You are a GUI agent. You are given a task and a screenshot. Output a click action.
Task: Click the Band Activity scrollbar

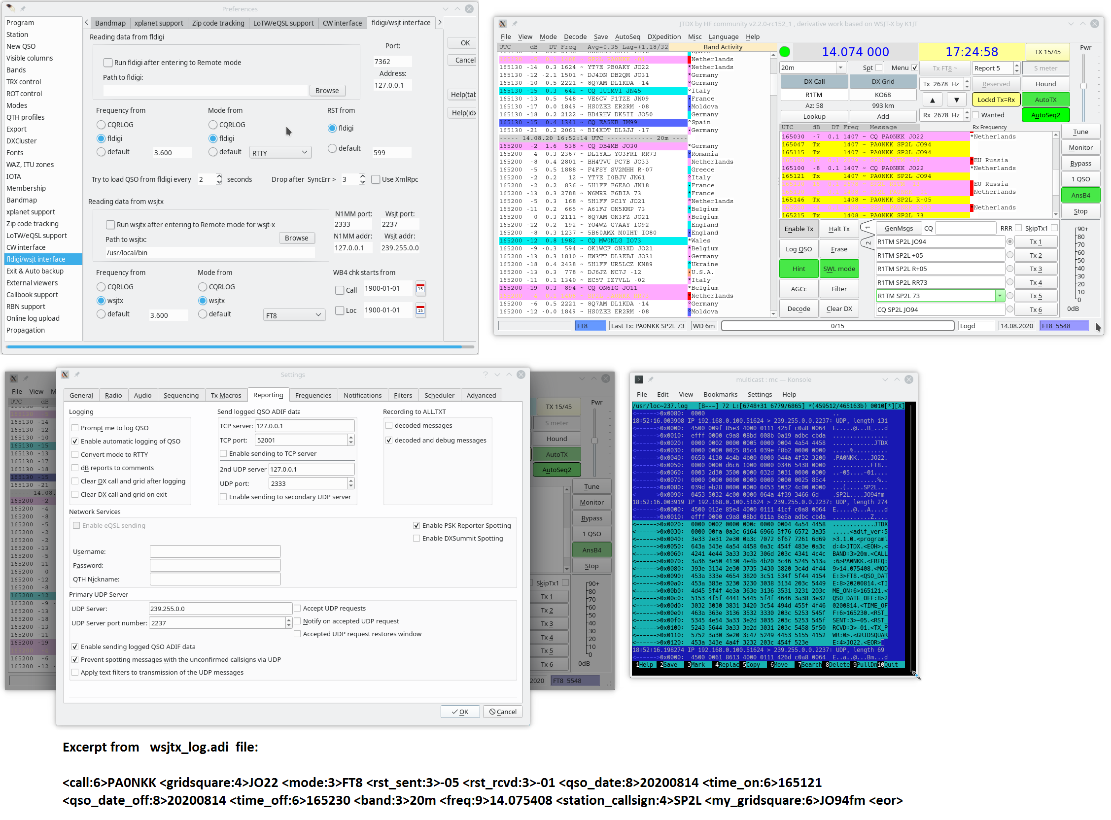coord(773,184)
